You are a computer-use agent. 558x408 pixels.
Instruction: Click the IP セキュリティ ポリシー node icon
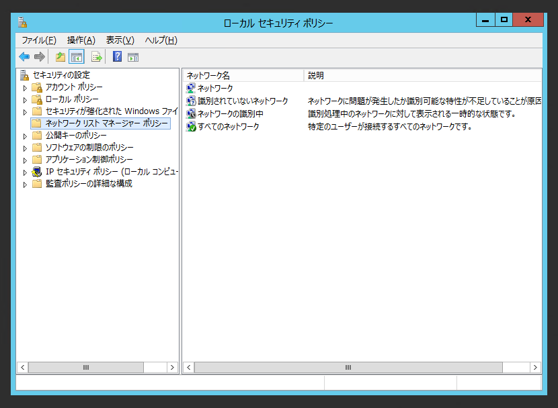click(37, 172)
